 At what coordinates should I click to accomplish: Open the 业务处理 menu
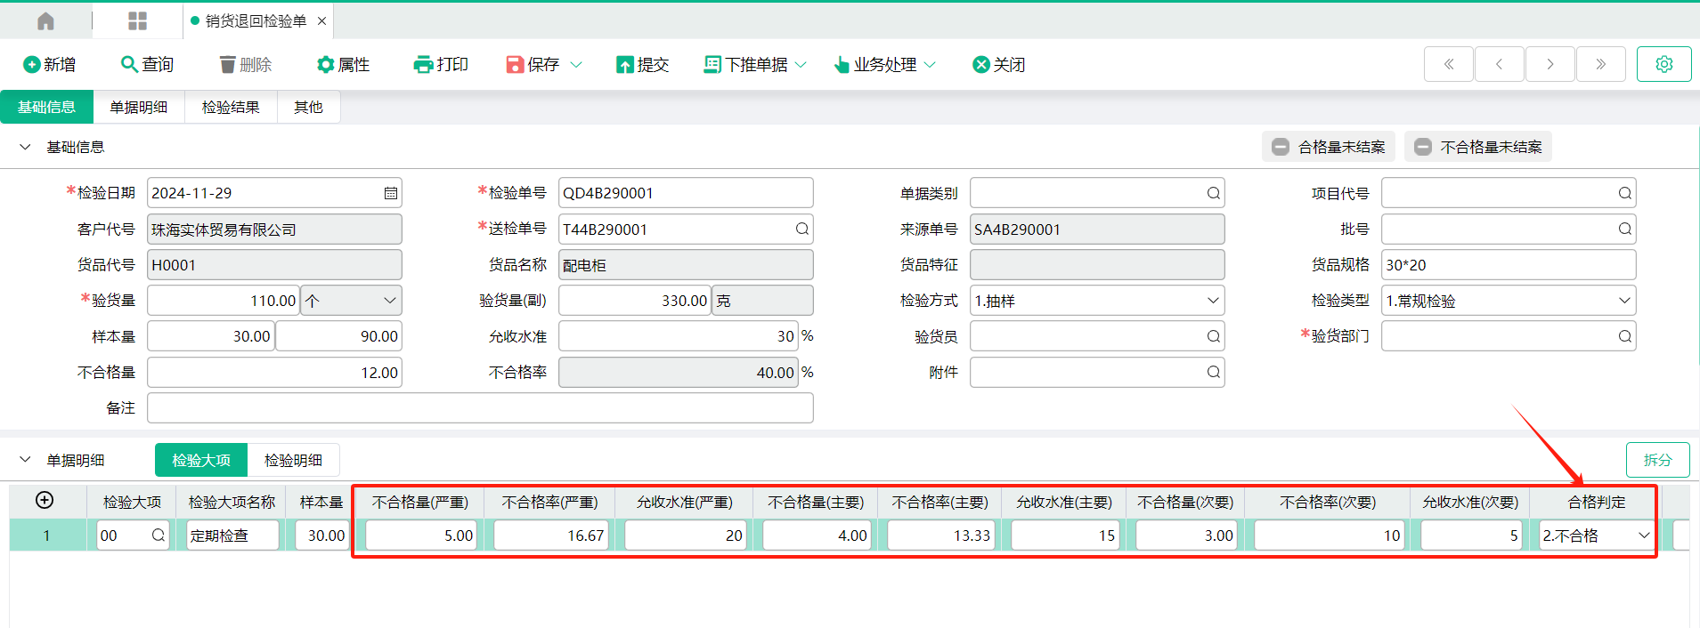[x=884, y=65]
